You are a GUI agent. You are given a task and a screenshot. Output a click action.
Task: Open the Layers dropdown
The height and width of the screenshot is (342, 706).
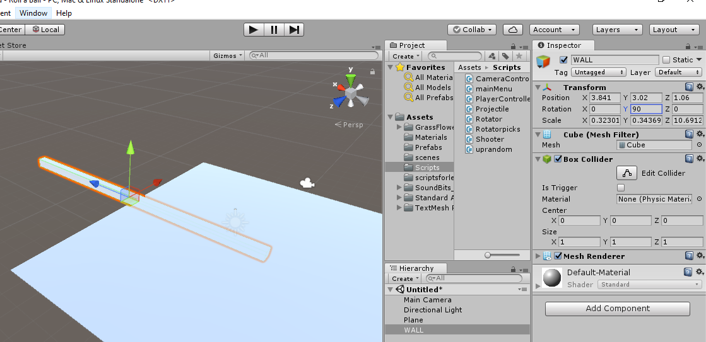coord(617,30)
